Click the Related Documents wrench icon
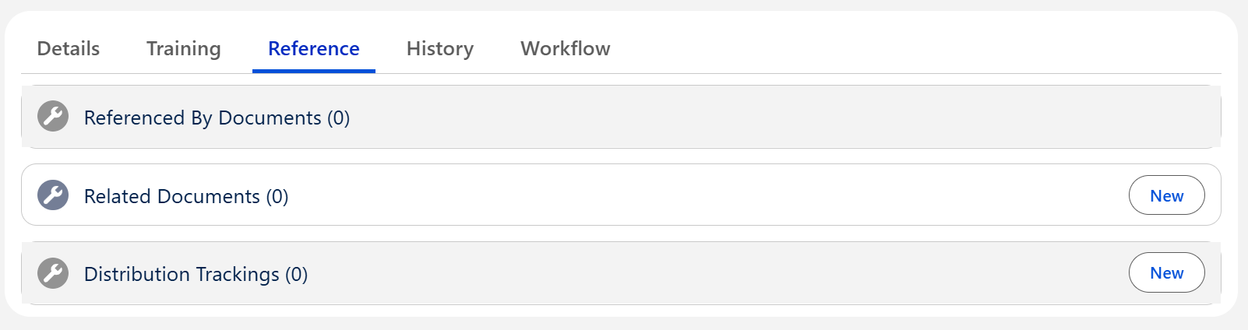Image resolution: width=1248 pixels, height=330 pixels. pyautogui.click(x=53, y=195)
